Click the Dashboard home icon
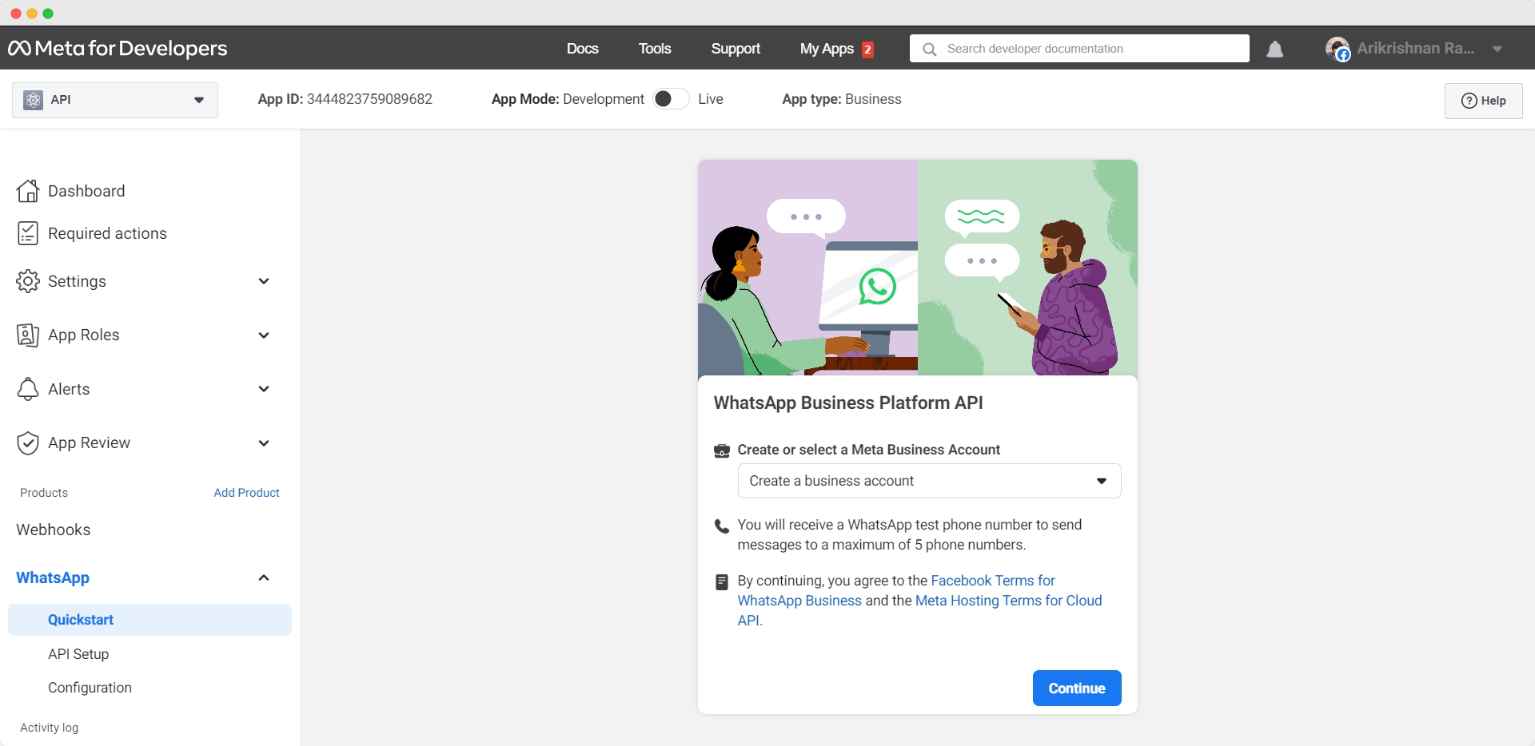 coord(28,191)
